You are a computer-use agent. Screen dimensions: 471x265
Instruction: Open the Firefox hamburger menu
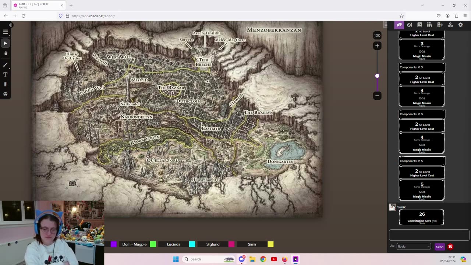[x=465, y=16]
